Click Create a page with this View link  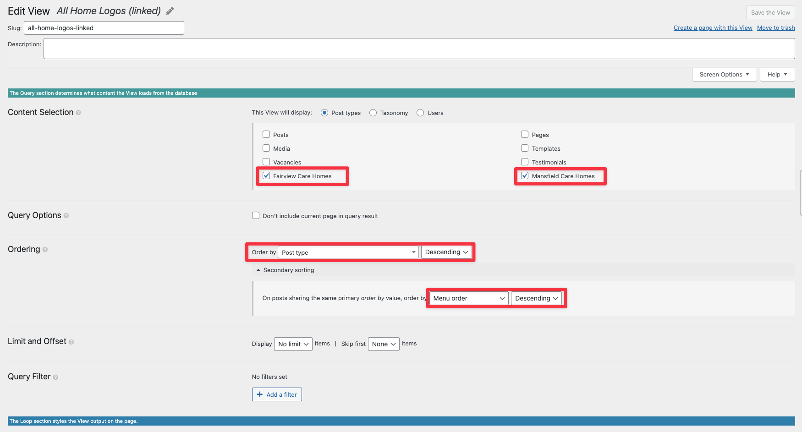pyautogui.click(x=713, y=27)
